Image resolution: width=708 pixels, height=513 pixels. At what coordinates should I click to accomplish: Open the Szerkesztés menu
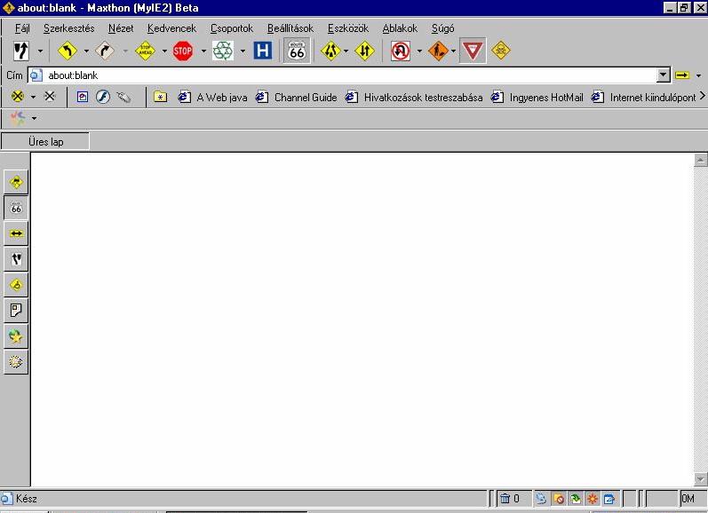69,28
